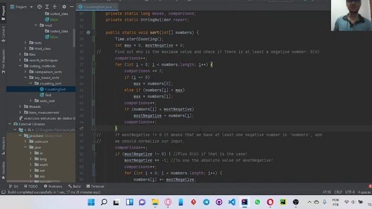
Task: Open the TODO tool window tab
Action: click(x=31, y=186)
